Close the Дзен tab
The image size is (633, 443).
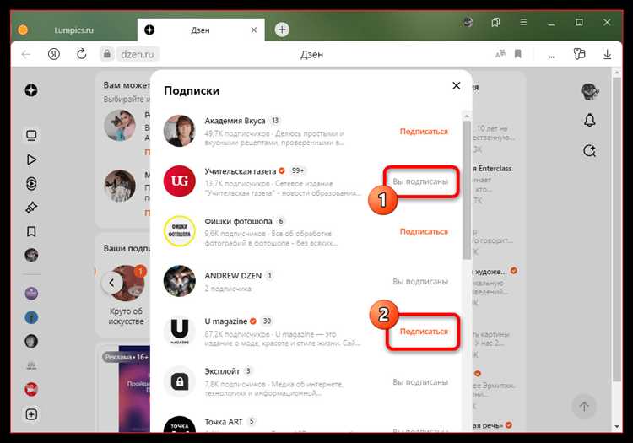253,30
